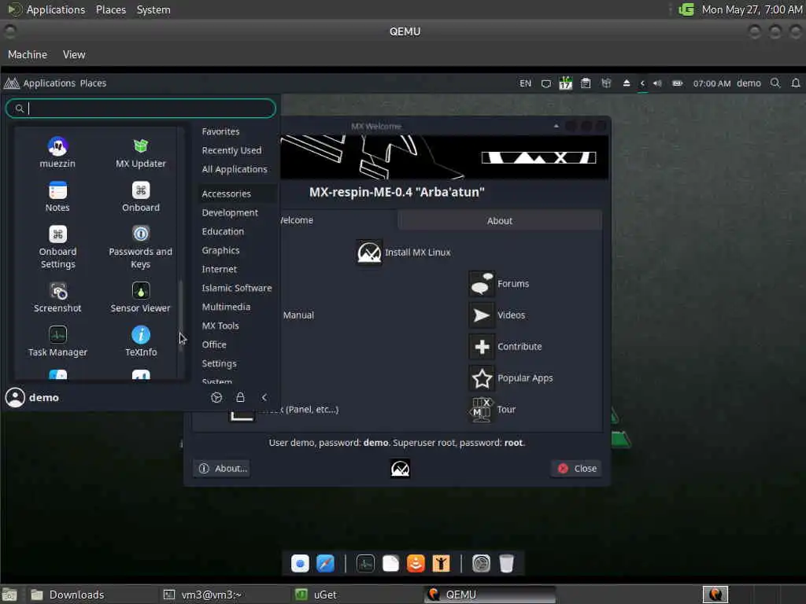Click the calendar icon in the guest panel
The image size is (806, 604).
(565, 83)
